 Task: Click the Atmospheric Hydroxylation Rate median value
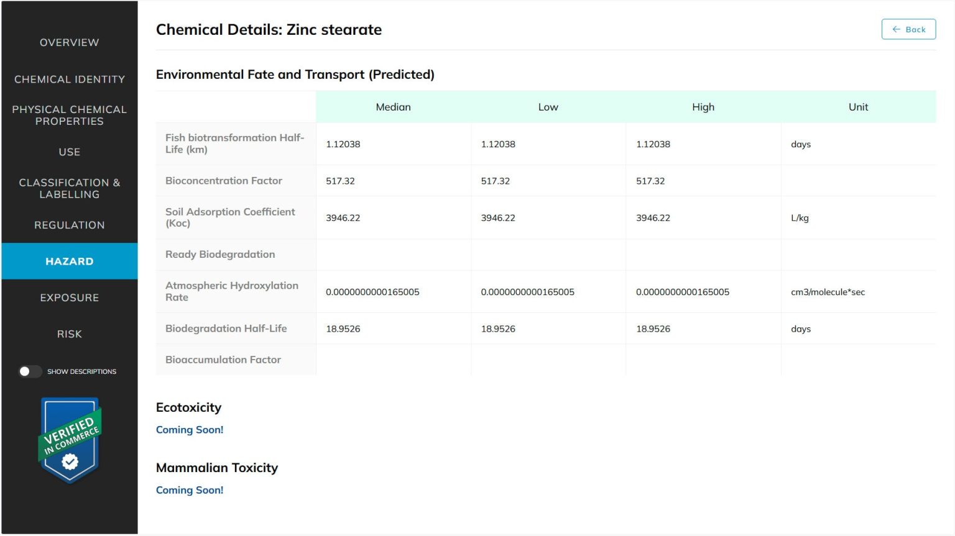[372, 292]
